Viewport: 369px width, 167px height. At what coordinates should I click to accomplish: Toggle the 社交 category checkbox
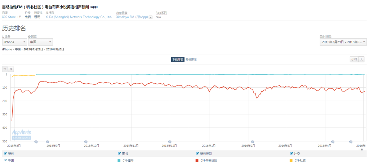point(291,154)
